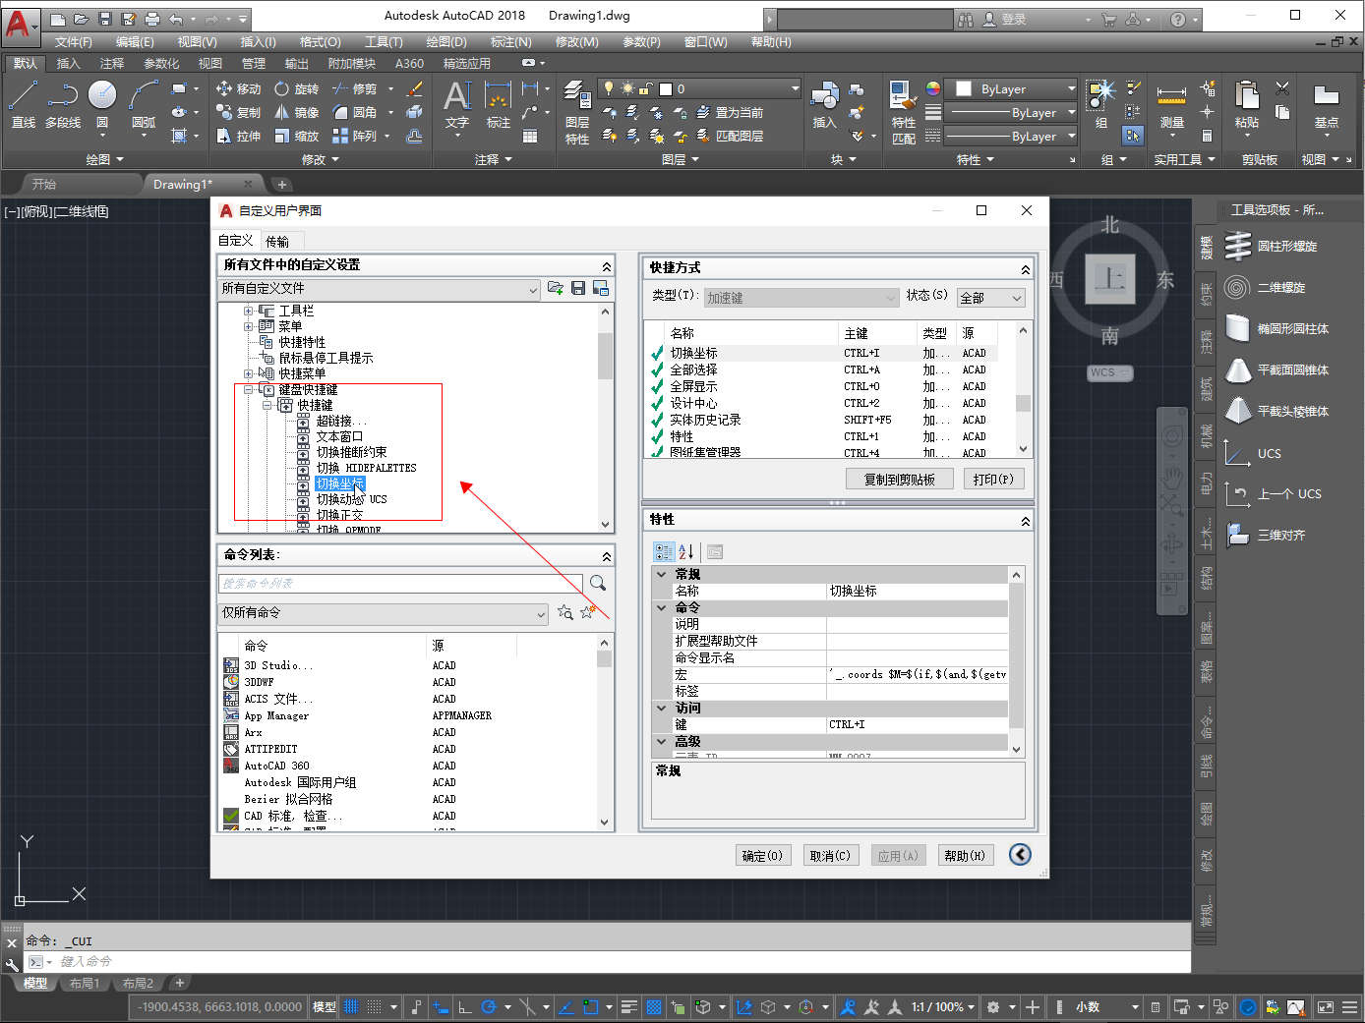Toggle layer 0 lightbulb on/off icon
The height and width of the screenshot is (1023, 1365).
point(609,88)
